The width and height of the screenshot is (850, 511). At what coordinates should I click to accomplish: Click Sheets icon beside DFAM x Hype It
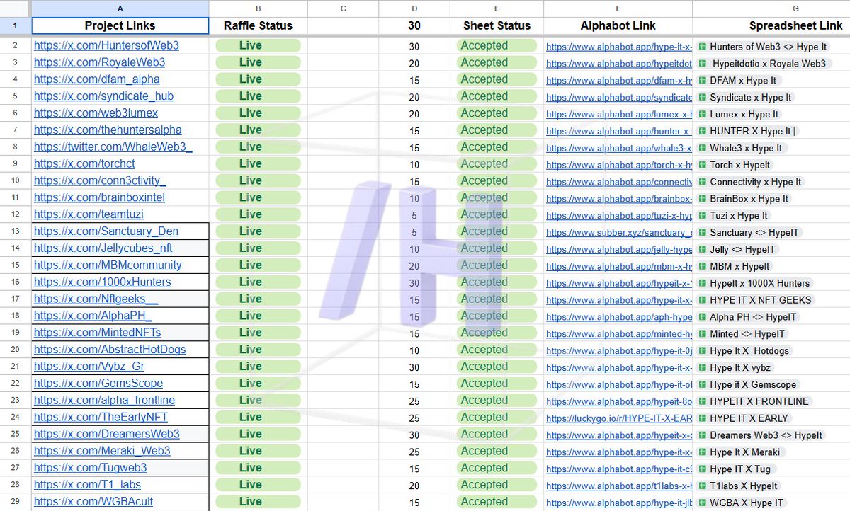702,81
